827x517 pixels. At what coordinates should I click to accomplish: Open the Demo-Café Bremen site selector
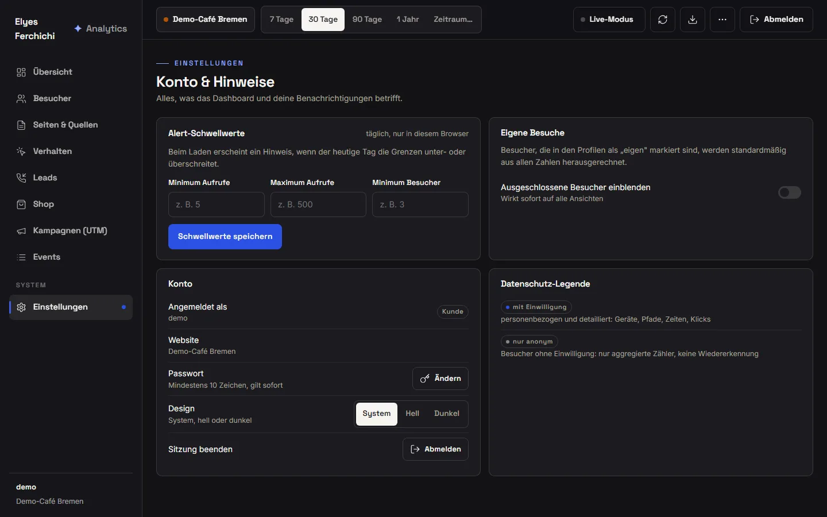(x=206, y=20)
